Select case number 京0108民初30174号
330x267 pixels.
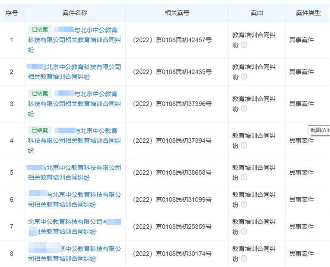pyautogui.click(x=184, y=254)
